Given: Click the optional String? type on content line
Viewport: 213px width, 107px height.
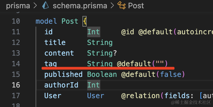Looking at the screenshot, I should (102, 53).
